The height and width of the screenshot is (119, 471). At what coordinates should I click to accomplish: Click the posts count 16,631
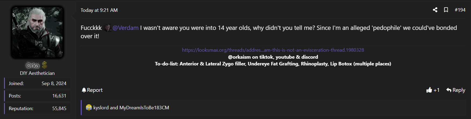[x=59, y=96]
